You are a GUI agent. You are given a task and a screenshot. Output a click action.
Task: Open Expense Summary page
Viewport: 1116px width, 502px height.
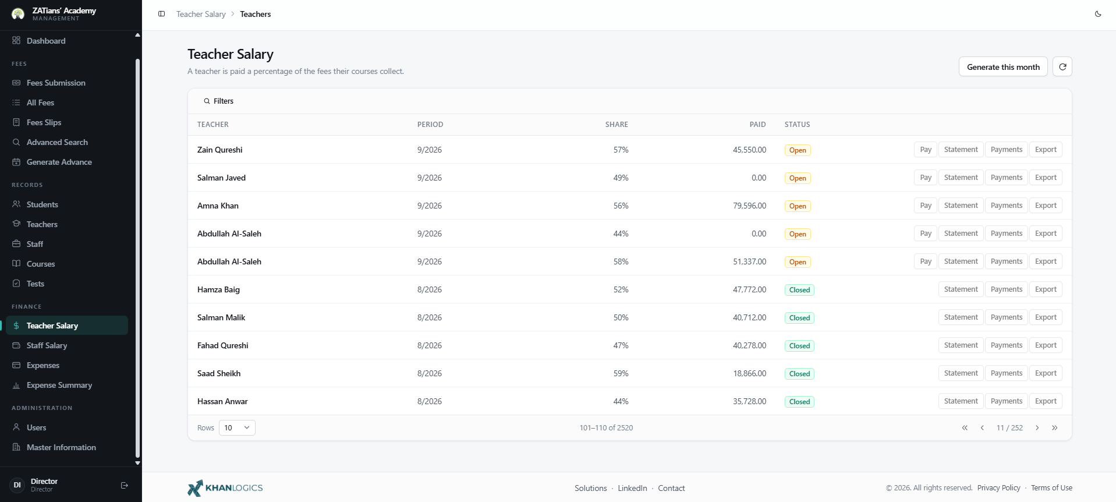click(67, 385)
